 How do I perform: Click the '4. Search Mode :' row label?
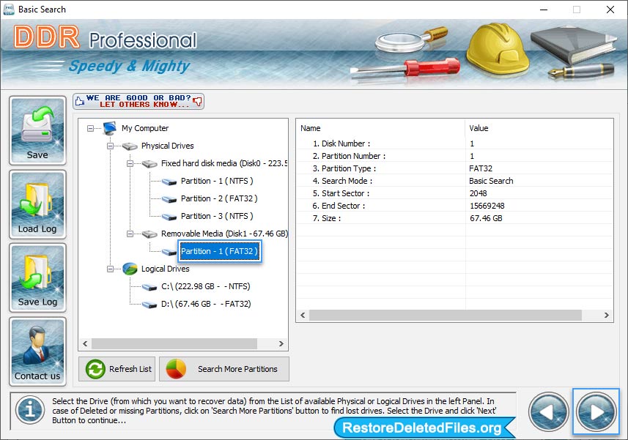pos(342,181)
